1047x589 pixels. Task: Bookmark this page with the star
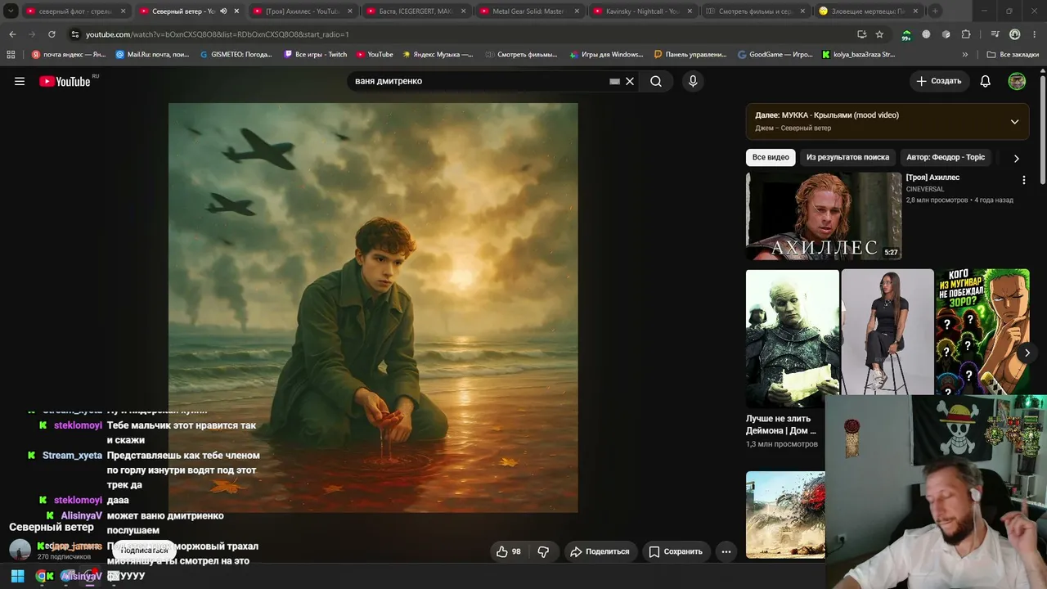879,34
